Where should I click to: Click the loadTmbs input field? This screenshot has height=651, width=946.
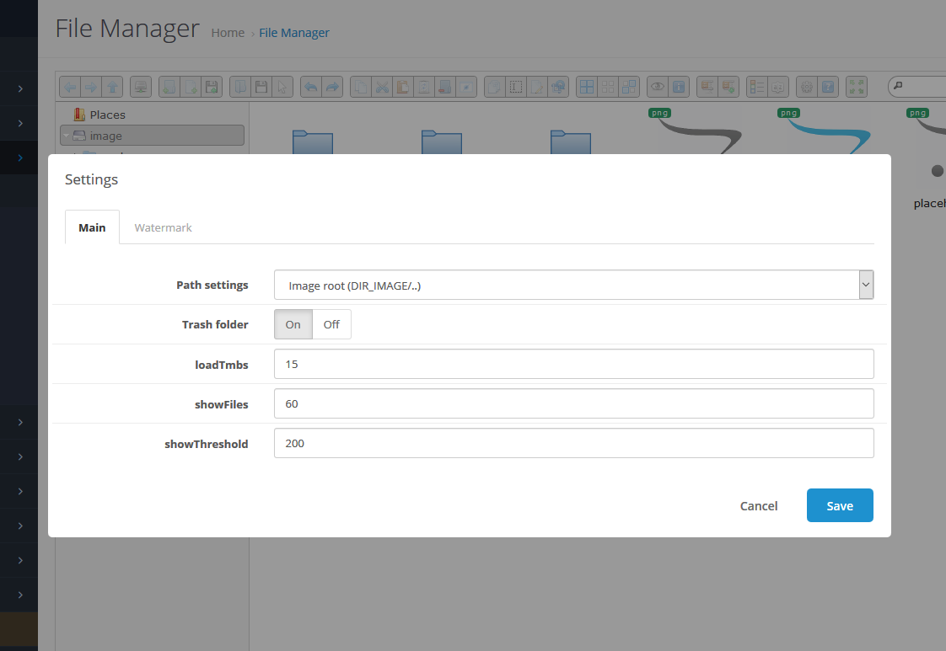point(573,364)
